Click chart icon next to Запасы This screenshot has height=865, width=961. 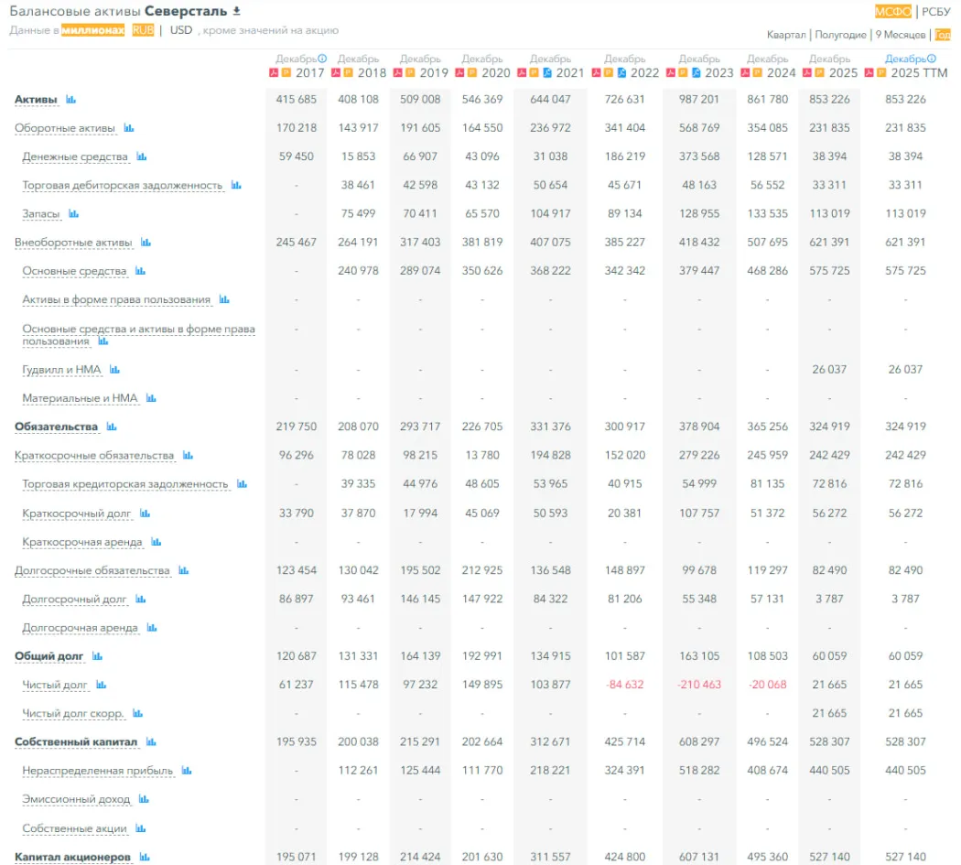click(74, 214)
